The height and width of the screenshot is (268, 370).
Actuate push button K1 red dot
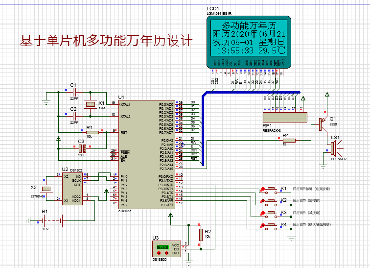(263, 189)
